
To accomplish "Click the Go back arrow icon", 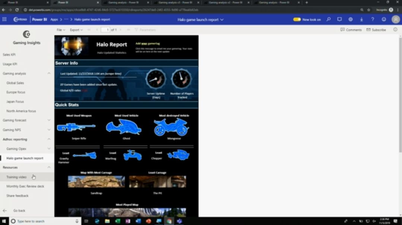I will coord(4,211).
